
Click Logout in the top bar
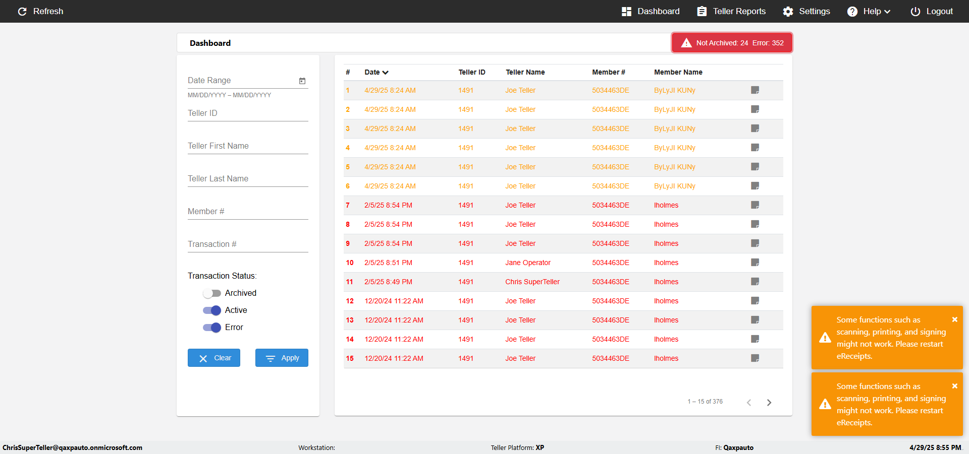coord(932,11)
